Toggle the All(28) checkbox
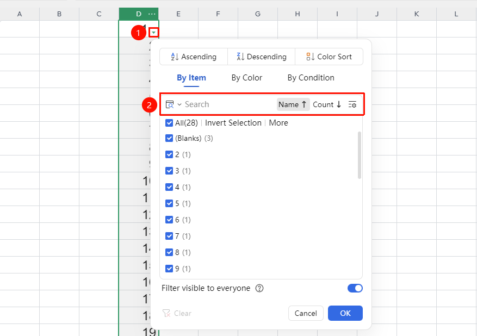Image resolution: width=477 pixels, height=336 pixels. [169, 123]
